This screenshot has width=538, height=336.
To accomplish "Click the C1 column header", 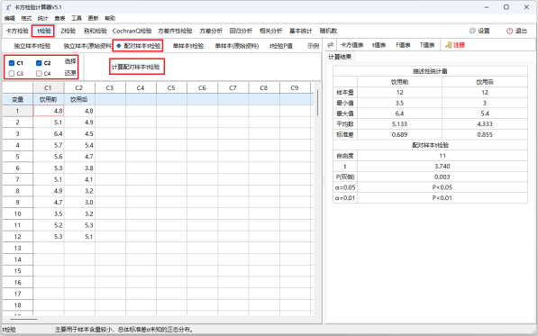I will click(x=48, y=87).
